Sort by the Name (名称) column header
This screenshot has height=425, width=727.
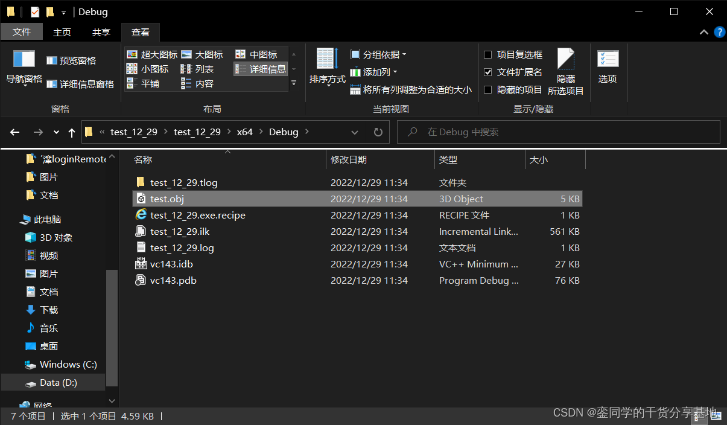click(228, 160)
